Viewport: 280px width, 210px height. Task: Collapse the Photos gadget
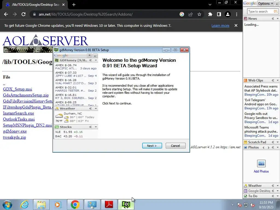coord(273,147)
